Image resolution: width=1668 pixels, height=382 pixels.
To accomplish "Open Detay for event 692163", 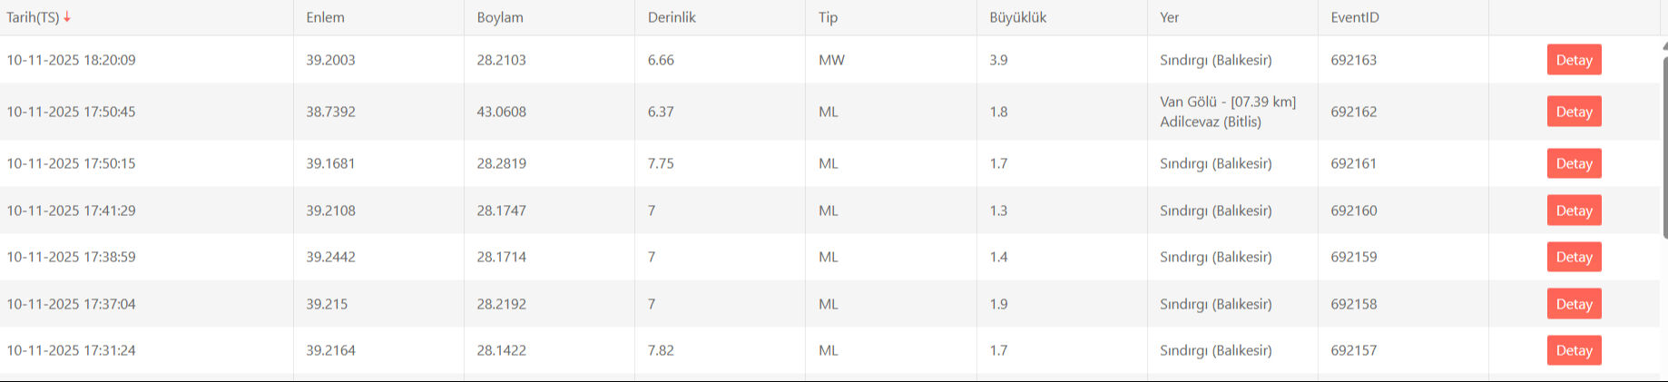I will (1574, 60).
